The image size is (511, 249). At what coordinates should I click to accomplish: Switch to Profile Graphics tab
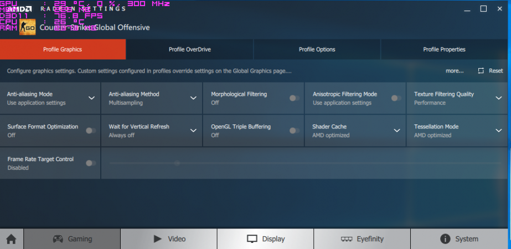click(x=63, y=50)
